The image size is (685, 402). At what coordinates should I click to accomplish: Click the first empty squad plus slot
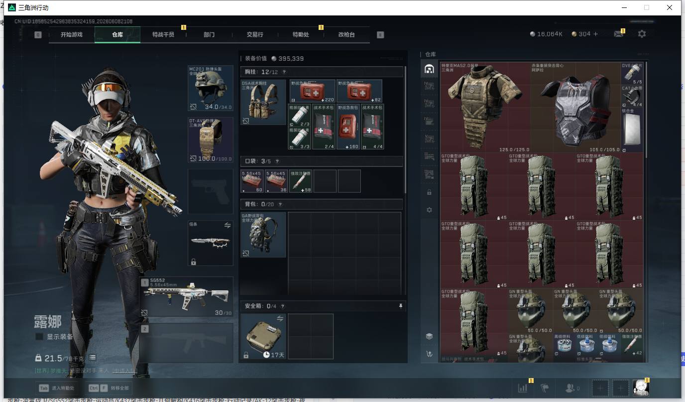click(x=600, y=388)
